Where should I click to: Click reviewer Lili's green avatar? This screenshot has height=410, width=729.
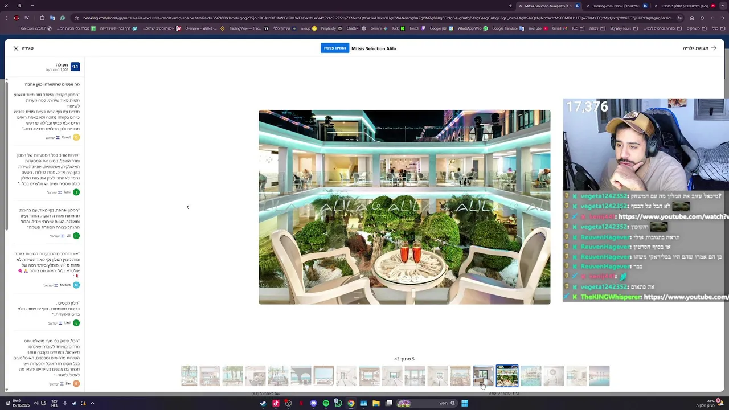click(x=76, y=236)
